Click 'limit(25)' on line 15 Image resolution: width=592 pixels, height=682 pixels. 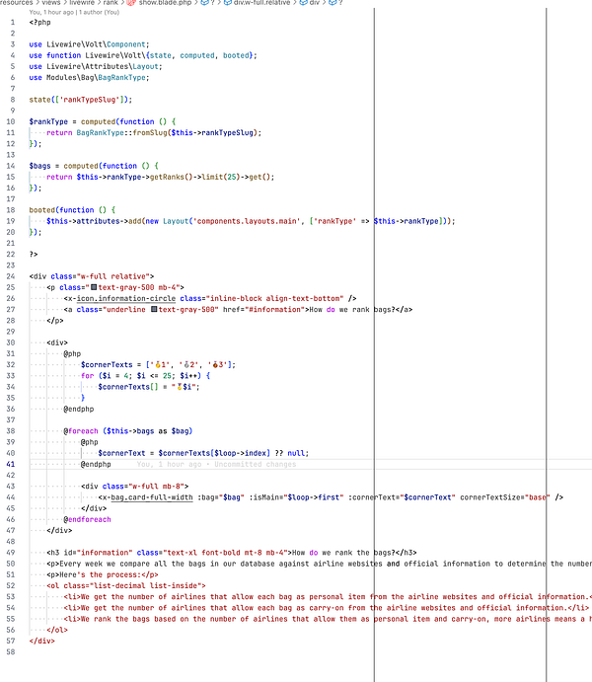221,177
